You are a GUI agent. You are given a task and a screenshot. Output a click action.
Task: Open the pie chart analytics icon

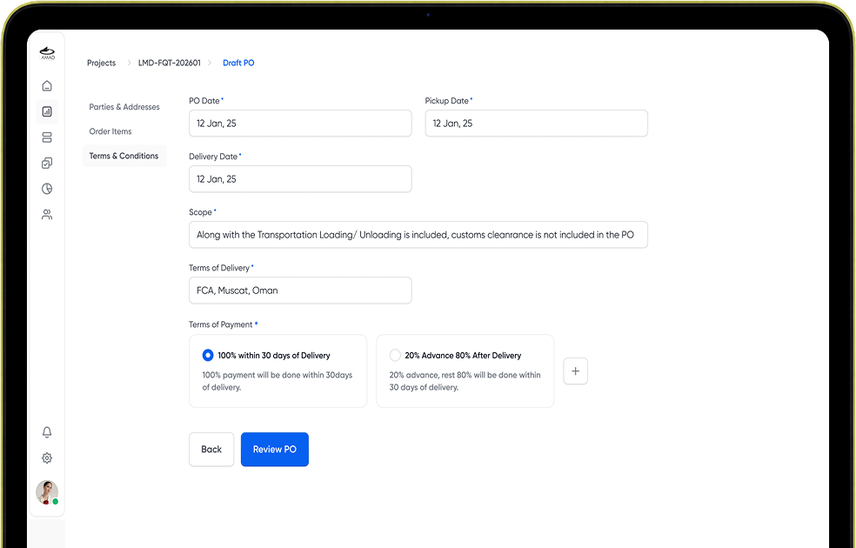click(47, 188)
